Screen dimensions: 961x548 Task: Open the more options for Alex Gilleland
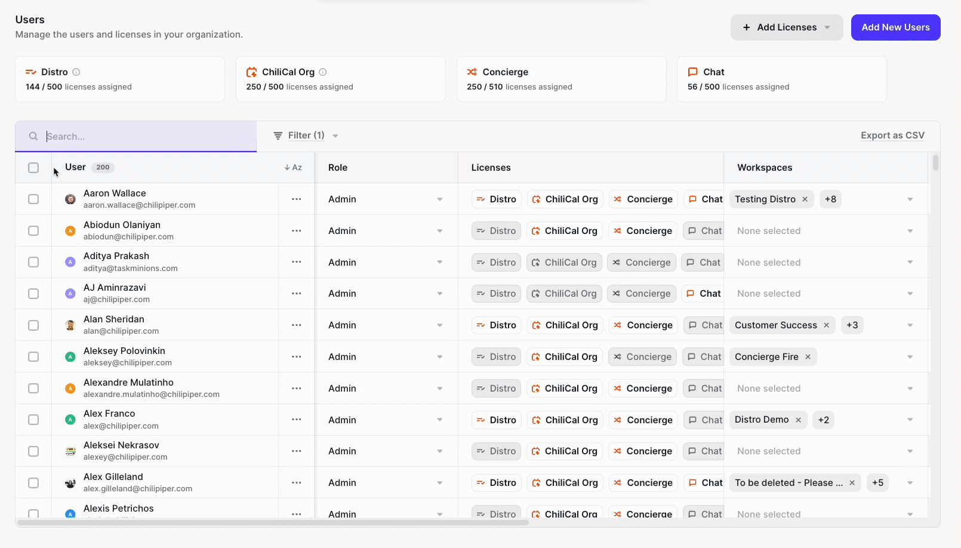pos(297,482)
